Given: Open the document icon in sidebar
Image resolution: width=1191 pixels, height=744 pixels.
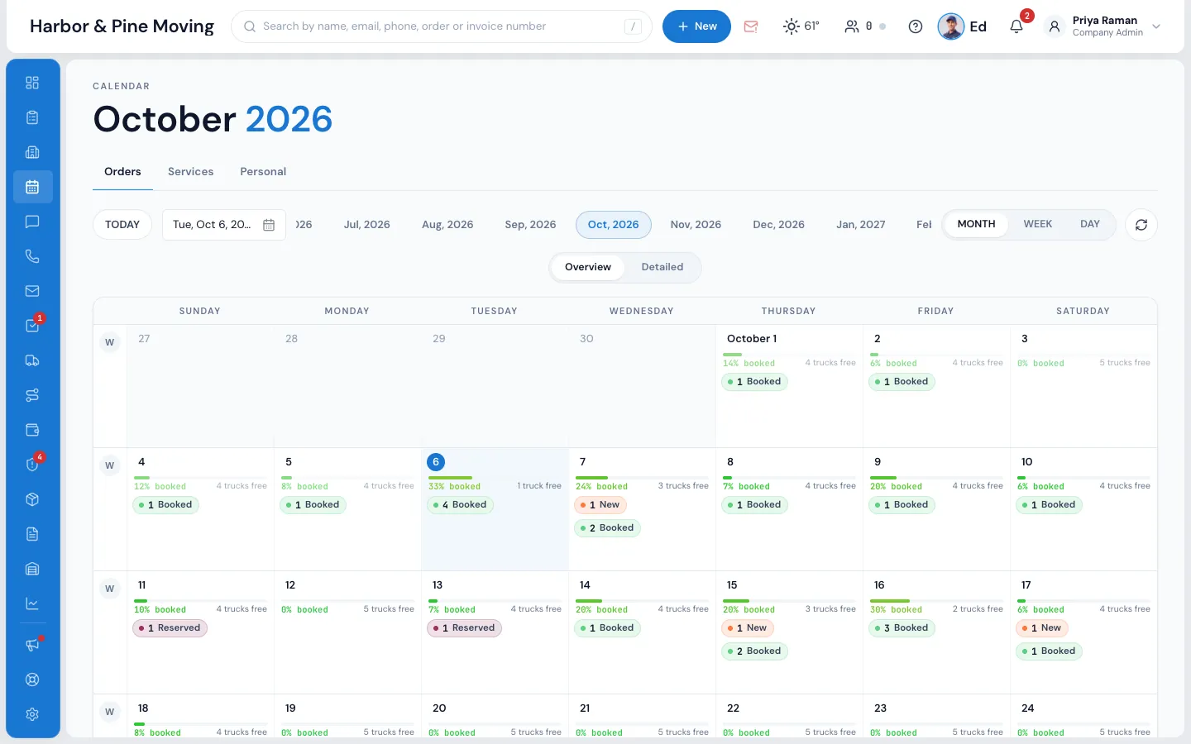Looking at the screenshot, I should pos(32,534).
